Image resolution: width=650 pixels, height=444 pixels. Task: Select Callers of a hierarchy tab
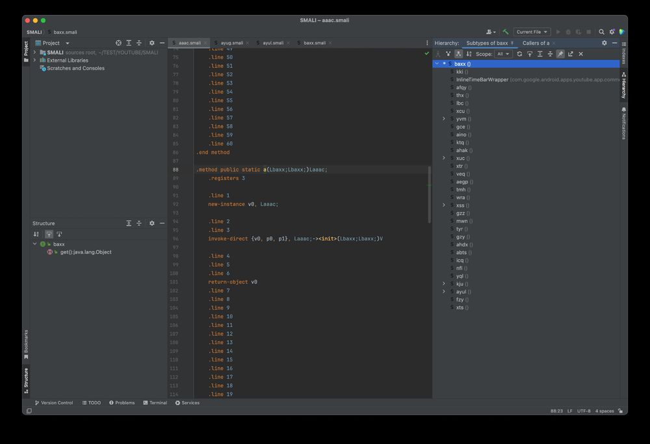[x=538, y=43]
